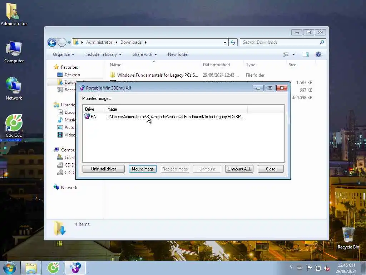Toggle the preview pane icon
Screen dimensions: 366x275
coord(305,54)
